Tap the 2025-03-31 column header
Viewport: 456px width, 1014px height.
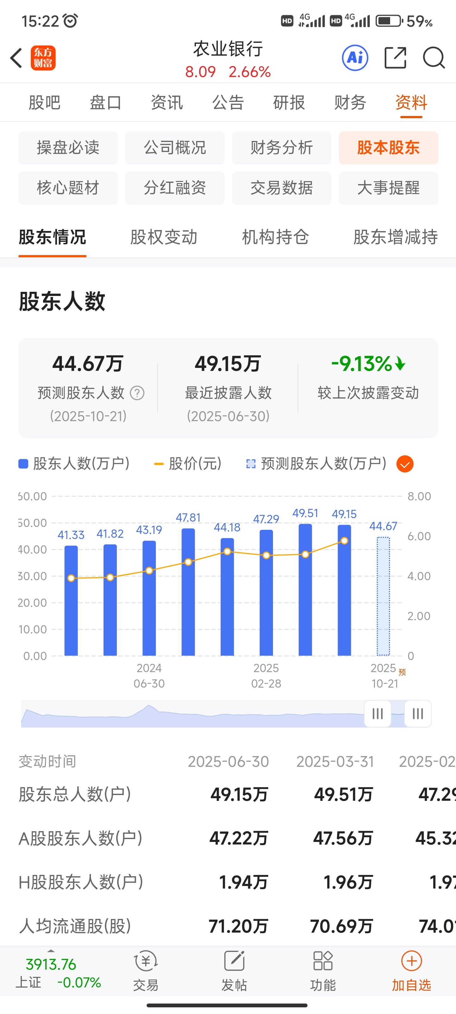click(x=335, y=762)
